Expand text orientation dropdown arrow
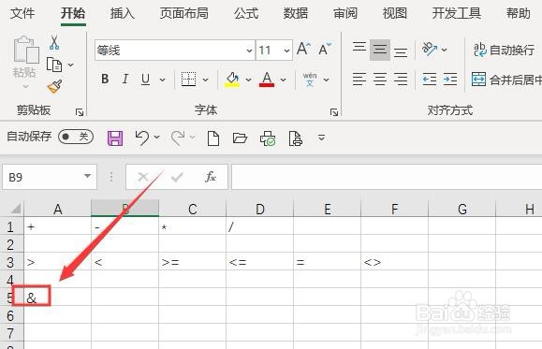The height and width of the screenshot is (349, 542). coord(444,50)
